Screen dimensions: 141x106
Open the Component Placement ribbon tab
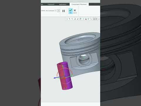pyautogui.click(x=79, y=4)
